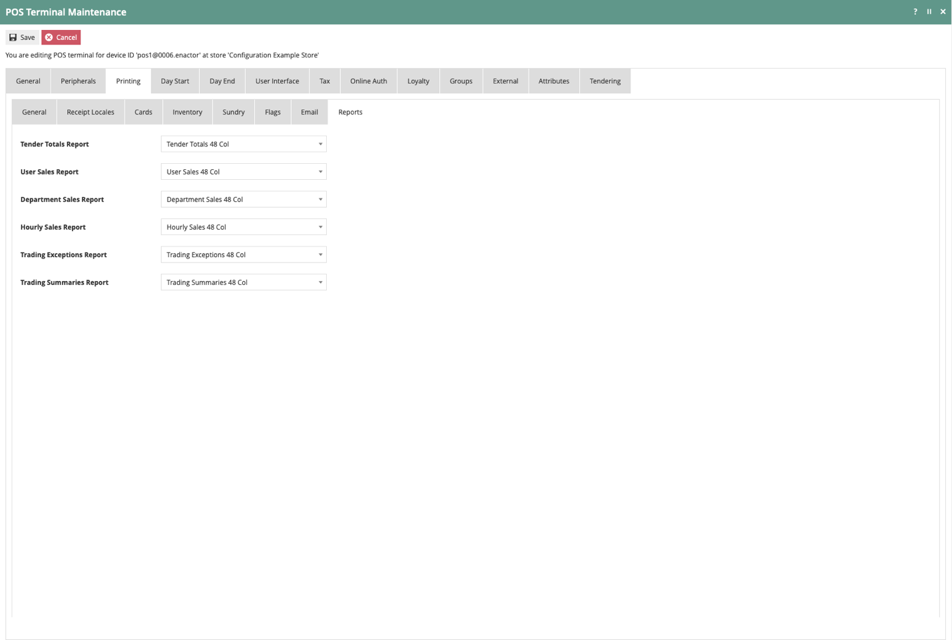Open the Department Sales Report dropdown
Image resolution: width=952 pixels, height=640 pixels.
244,199
